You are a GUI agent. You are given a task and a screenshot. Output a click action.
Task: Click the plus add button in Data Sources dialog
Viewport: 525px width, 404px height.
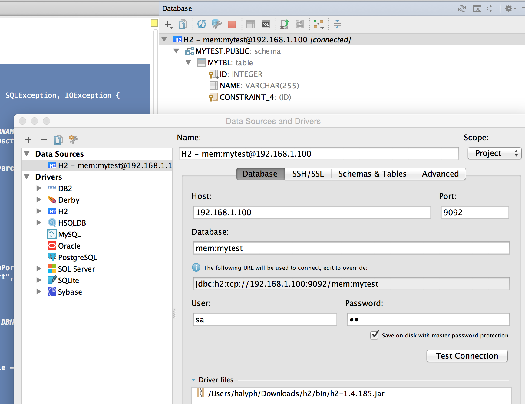tap(28, 140)
